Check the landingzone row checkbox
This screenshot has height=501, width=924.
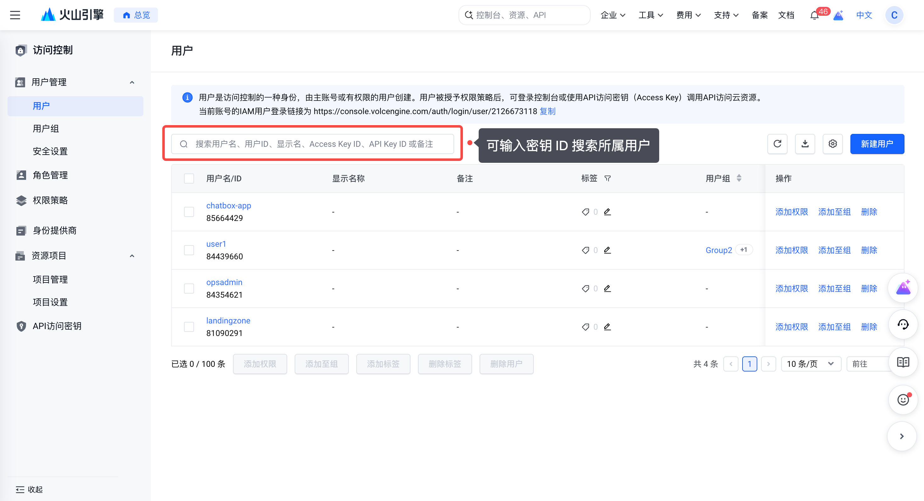[x=189, y=327]
